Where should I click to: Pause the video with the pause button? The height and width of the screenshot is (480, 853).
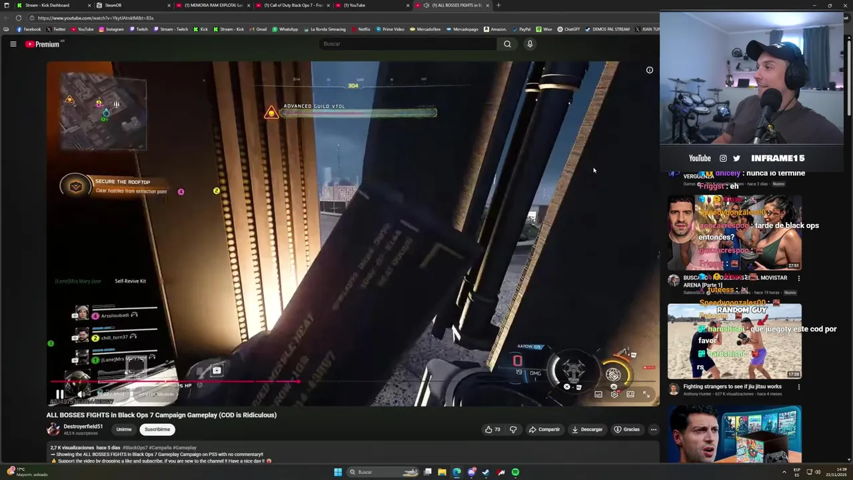click(x=59, y=394)
